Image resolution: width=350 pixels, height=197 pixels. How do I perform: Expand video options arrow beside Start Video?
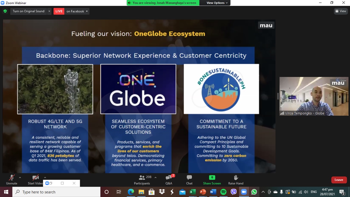45,178
